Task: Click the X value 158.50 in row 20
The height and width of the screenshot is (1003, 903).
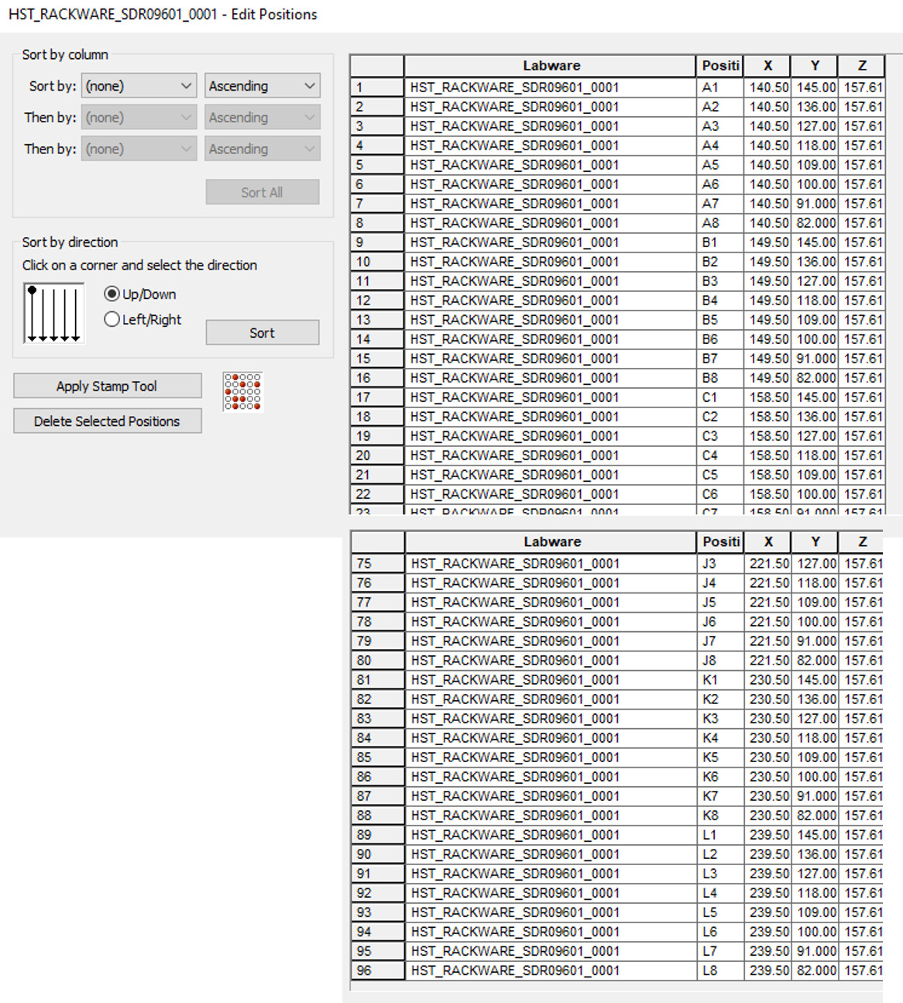Action: (767, 455)
